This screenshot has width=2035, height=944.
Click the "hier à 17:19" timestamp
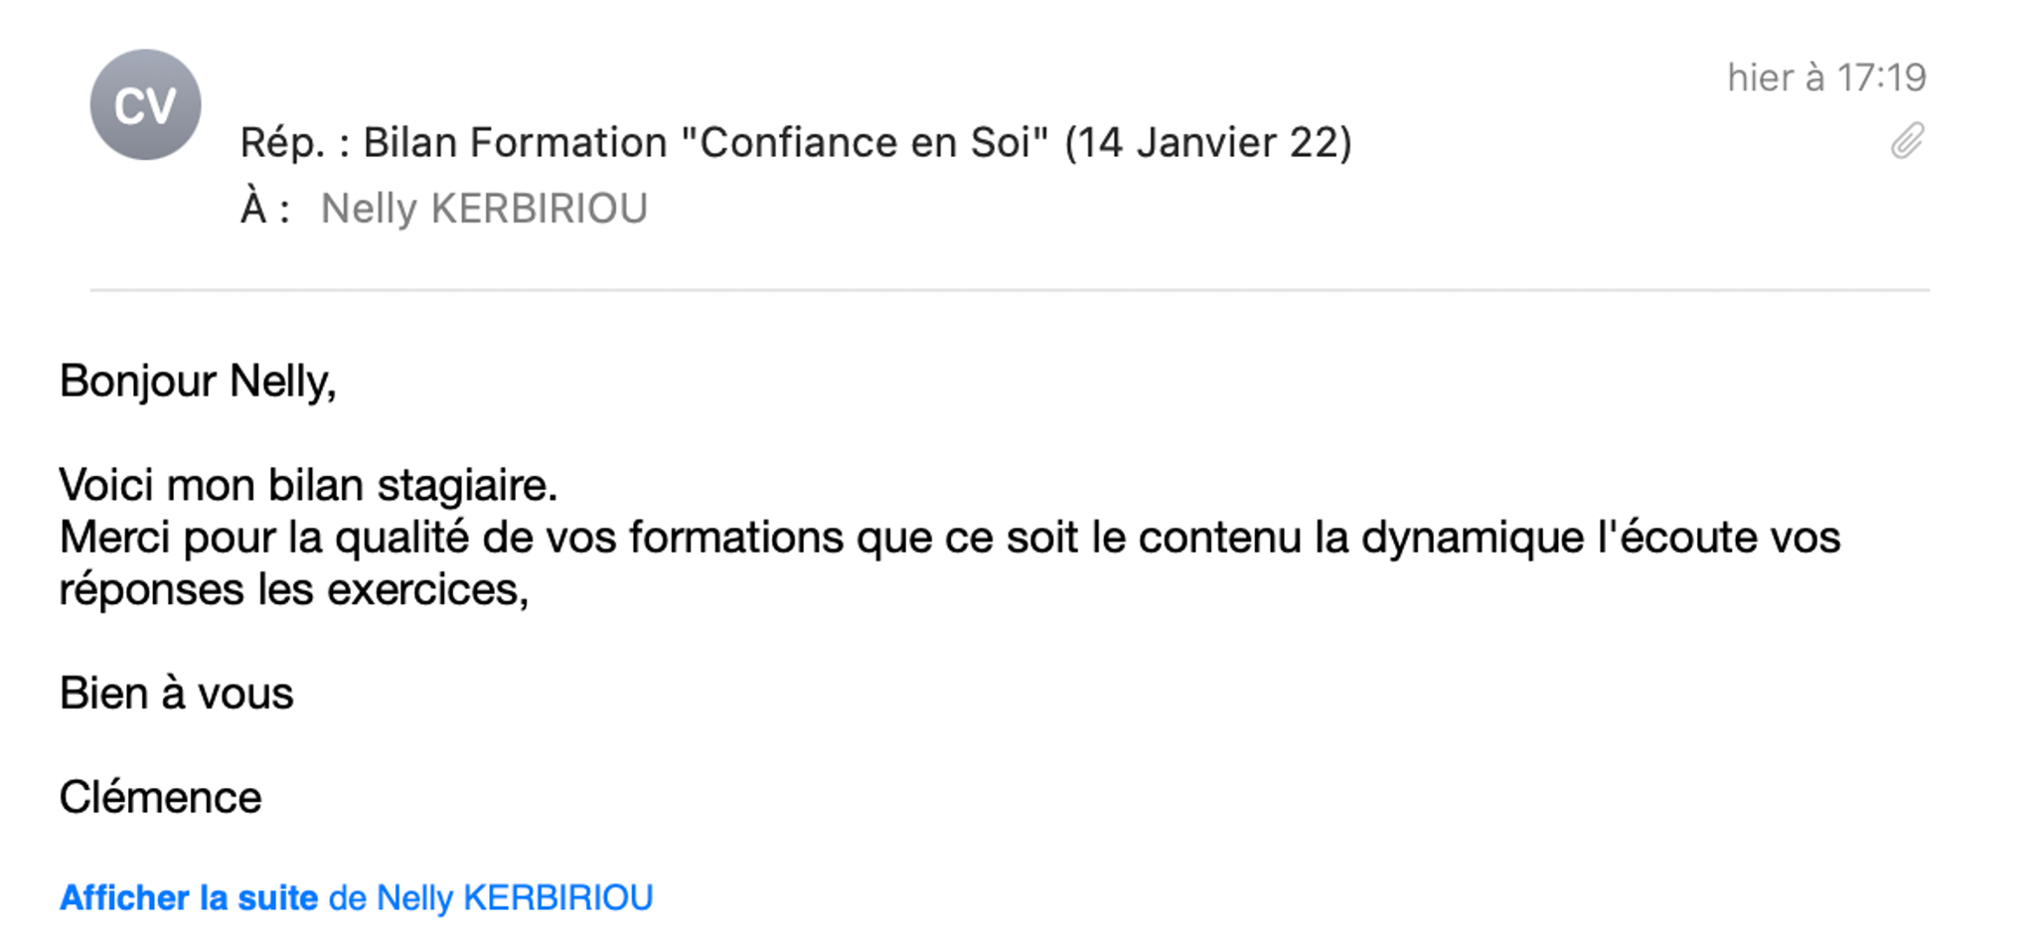(1826, 78)
